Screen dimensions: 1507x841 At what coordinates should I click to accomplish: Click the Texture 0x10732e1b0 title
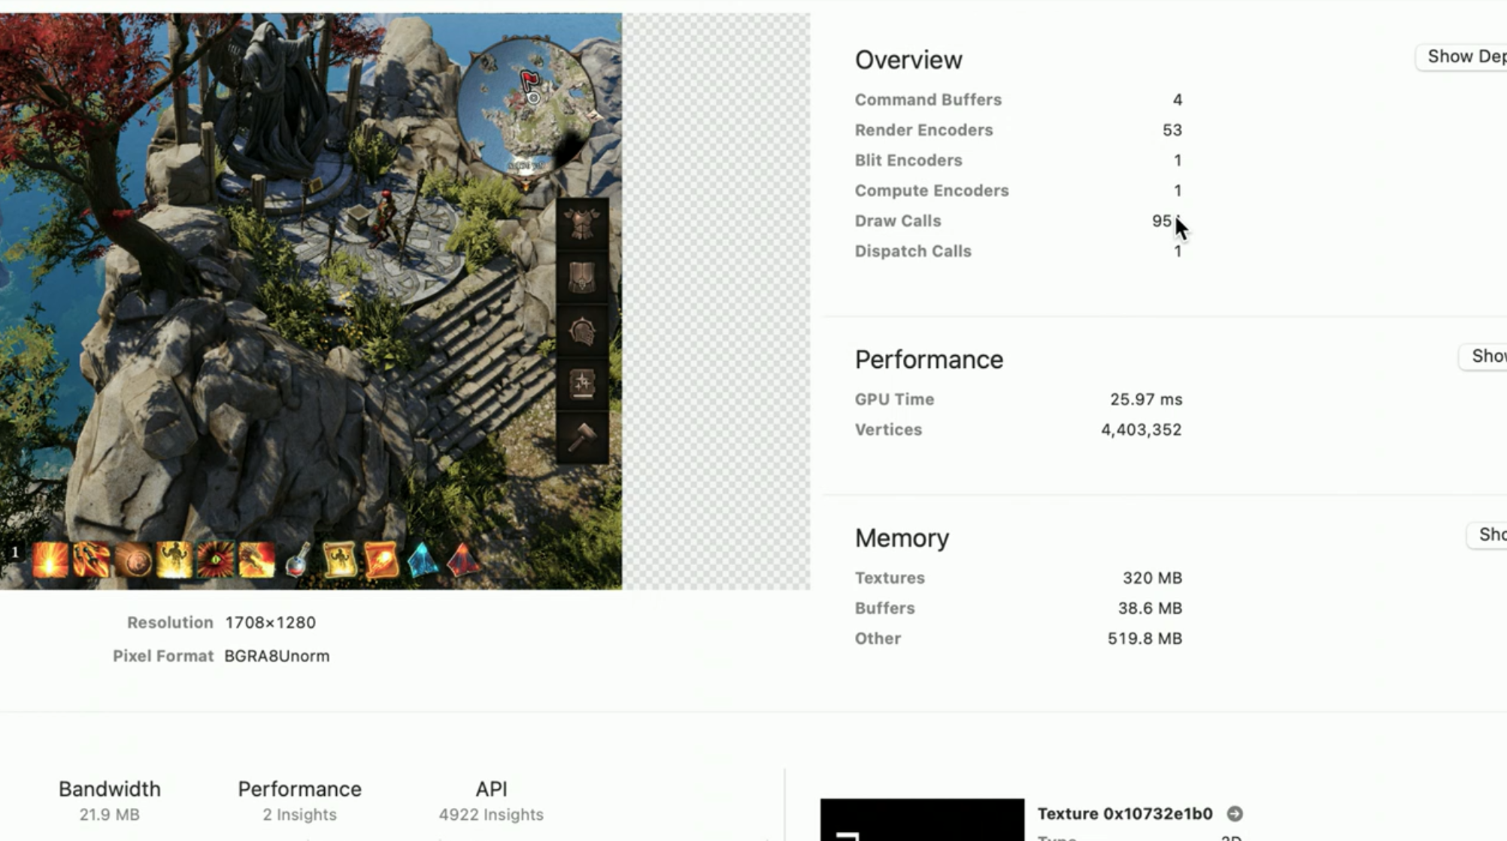pyautogui.click(x=1125, y=813)
